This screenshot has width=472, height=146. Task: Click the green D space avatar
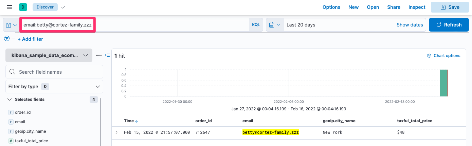[23, 7]
